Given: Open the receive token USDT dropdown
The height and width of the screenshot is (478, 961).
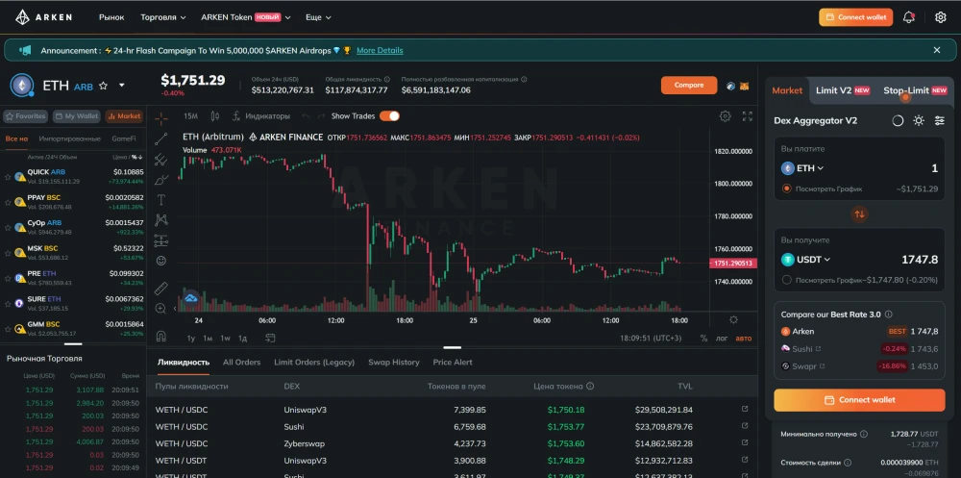Looking at the screenshot, I should [x=806, y=260].
